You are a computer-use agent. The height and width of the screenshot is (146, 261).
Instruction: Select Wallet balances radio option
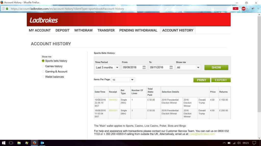pos(43,77)
